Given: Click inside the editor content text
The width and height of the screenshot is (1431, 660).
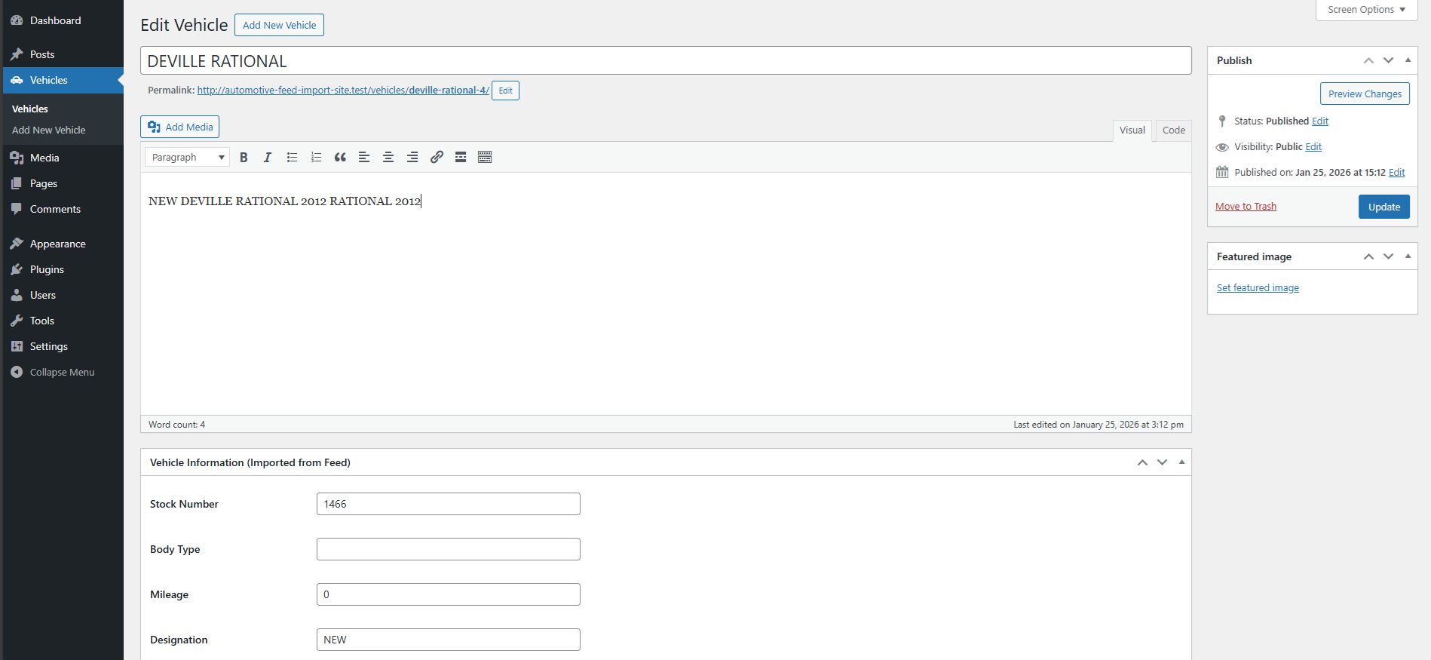Looking at the screenshot, I should coord(284,201).
